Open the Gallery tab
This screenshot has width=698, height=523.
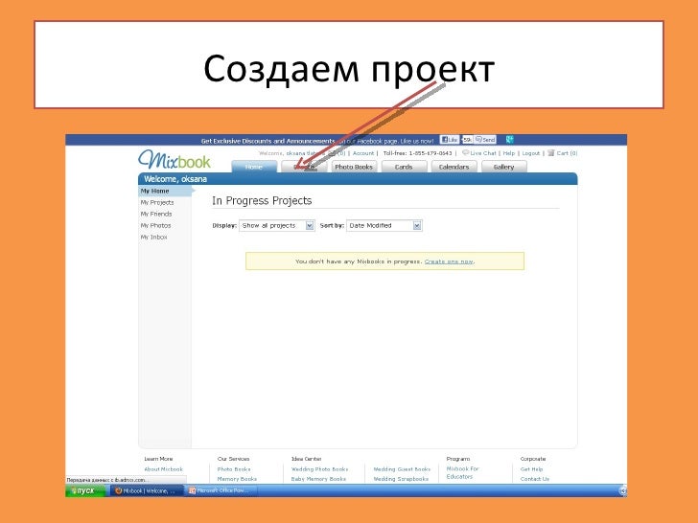(x=504, y=167)
